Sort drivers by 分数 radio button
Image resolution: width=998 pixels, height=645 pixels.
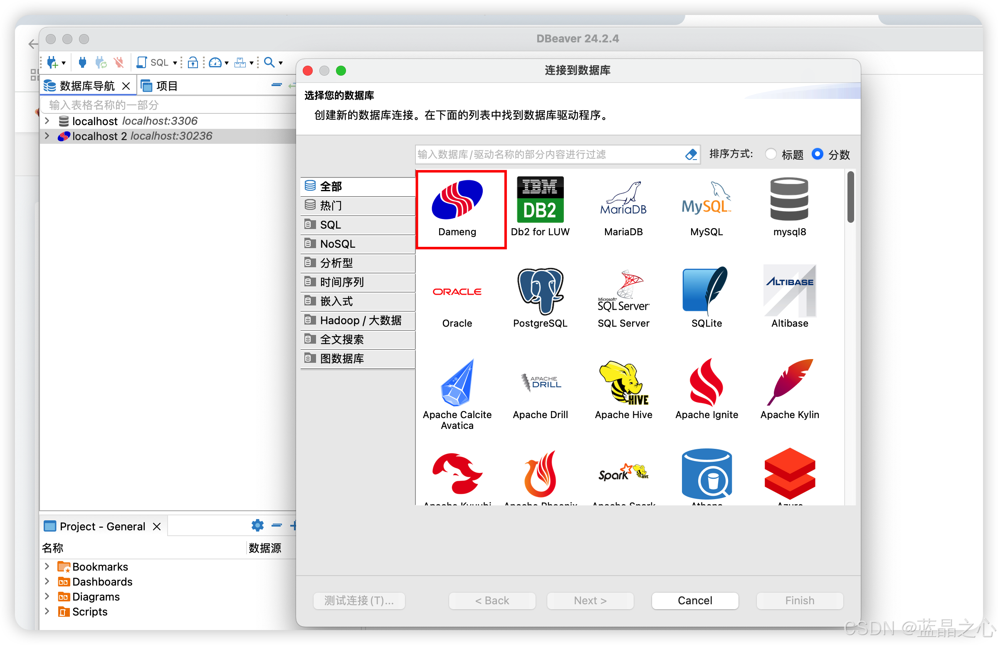tap(817, 154)
